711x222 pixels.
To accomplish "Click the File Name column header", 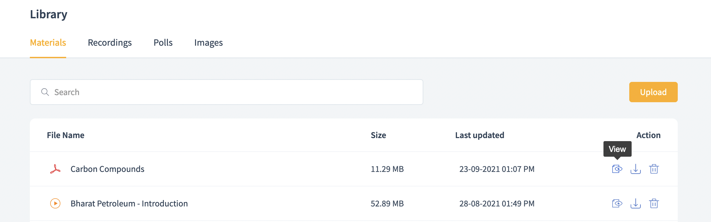I will pos(65,135).
